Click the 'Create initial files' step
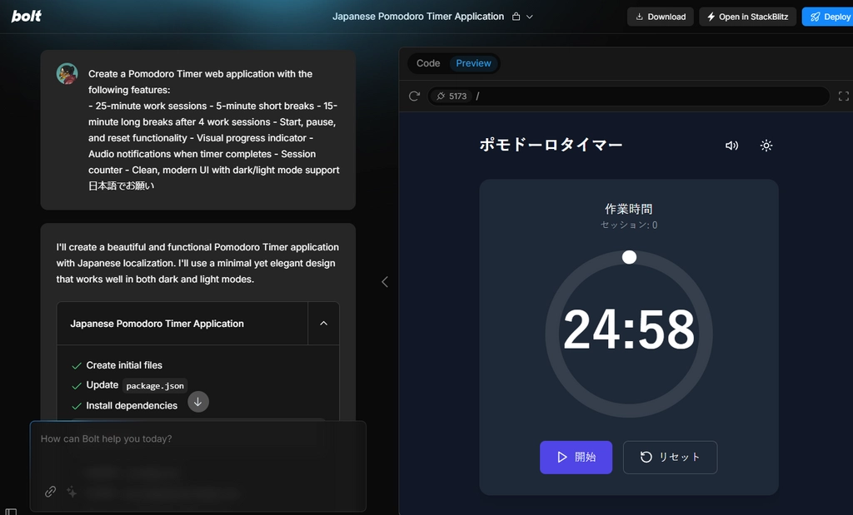The width and height of the screenshot is (853, 515). point(124,365)
